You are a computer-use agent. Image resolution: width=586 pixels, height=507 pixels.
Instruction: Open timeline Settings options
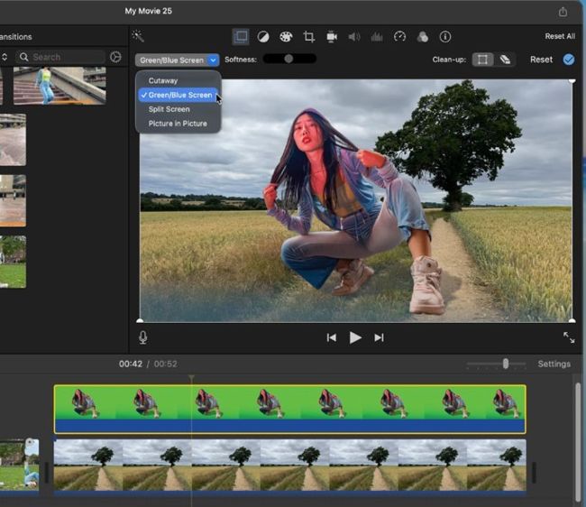pyautogui.click(x=554, y=364)
